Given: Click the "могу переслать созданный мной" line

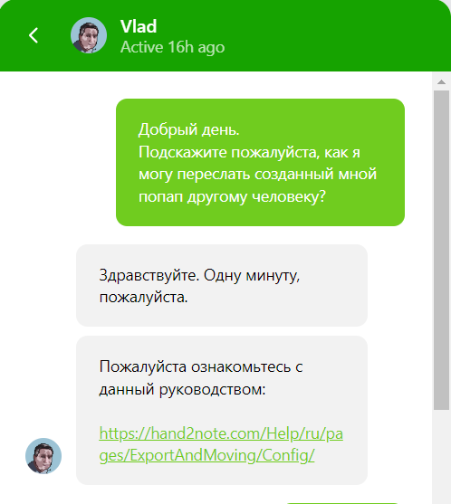Looking at the screenshot, I should 257,175.
